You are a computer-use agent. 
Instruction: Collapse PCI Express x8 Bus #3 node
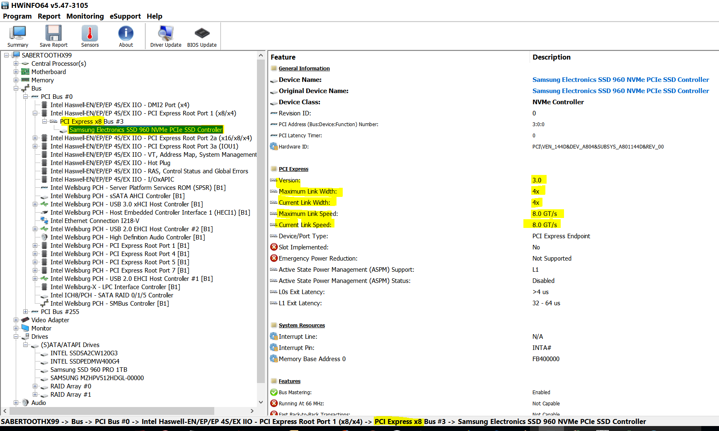point(44,121)
